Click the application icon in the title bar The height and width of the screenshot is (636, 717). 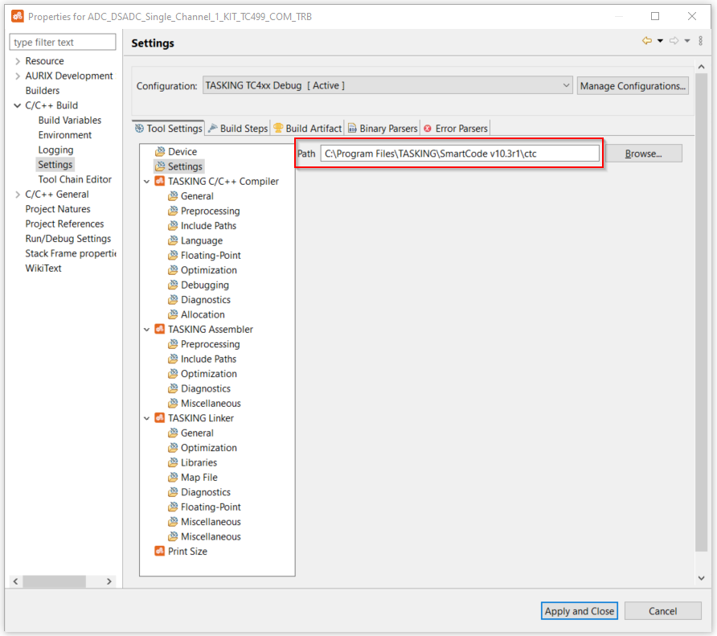(x=18, y=16)
